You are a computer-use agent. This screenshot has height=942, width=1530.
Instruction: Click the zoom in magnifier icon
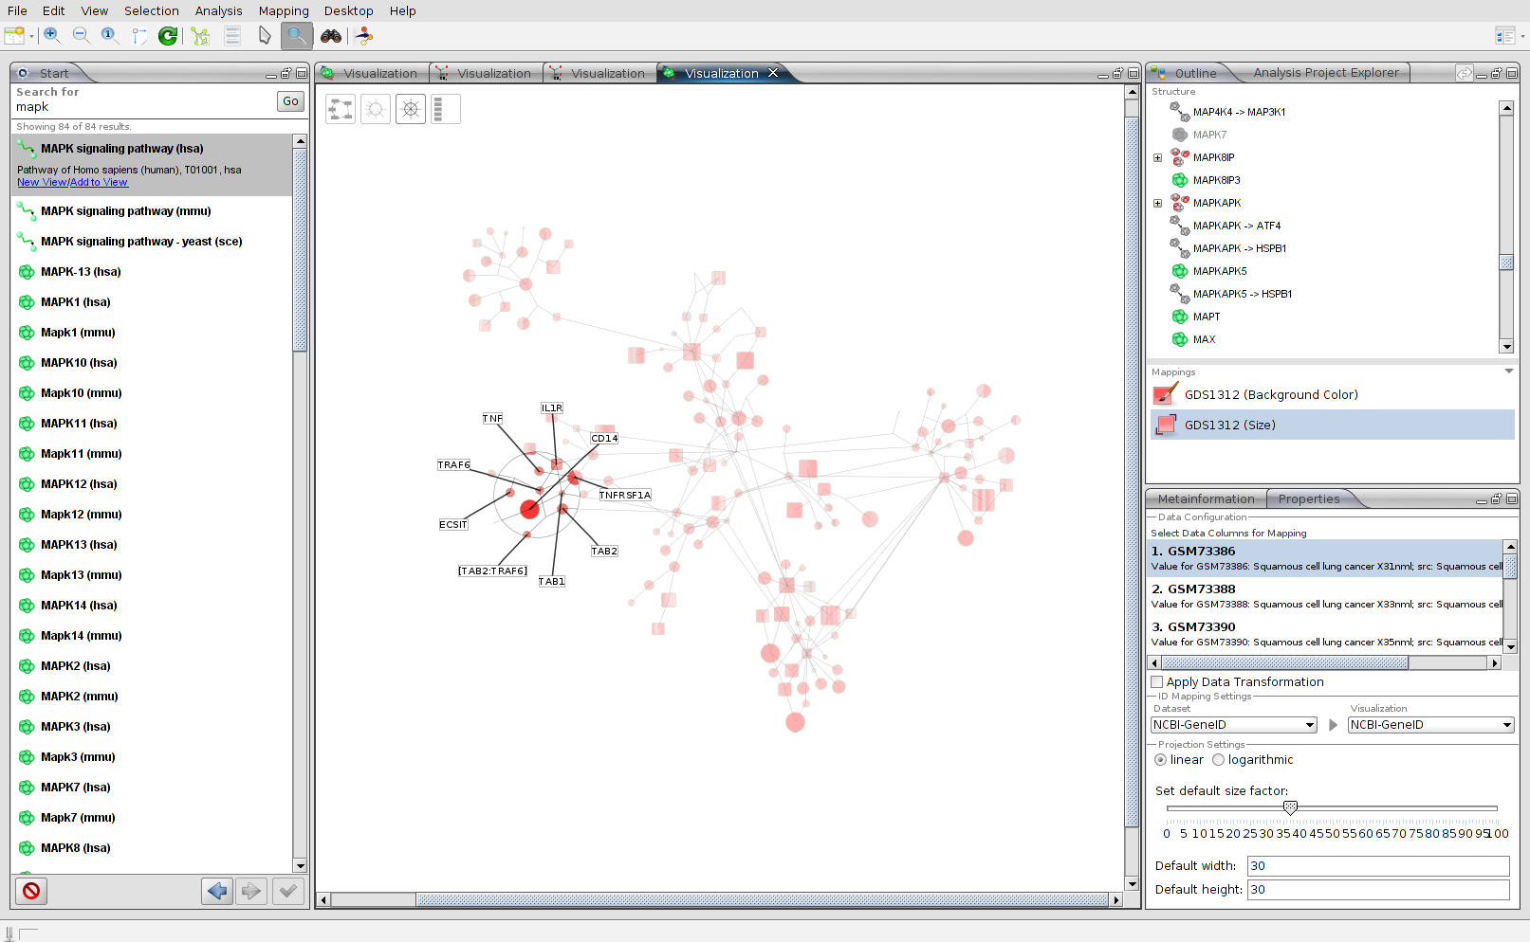(52, 35)
